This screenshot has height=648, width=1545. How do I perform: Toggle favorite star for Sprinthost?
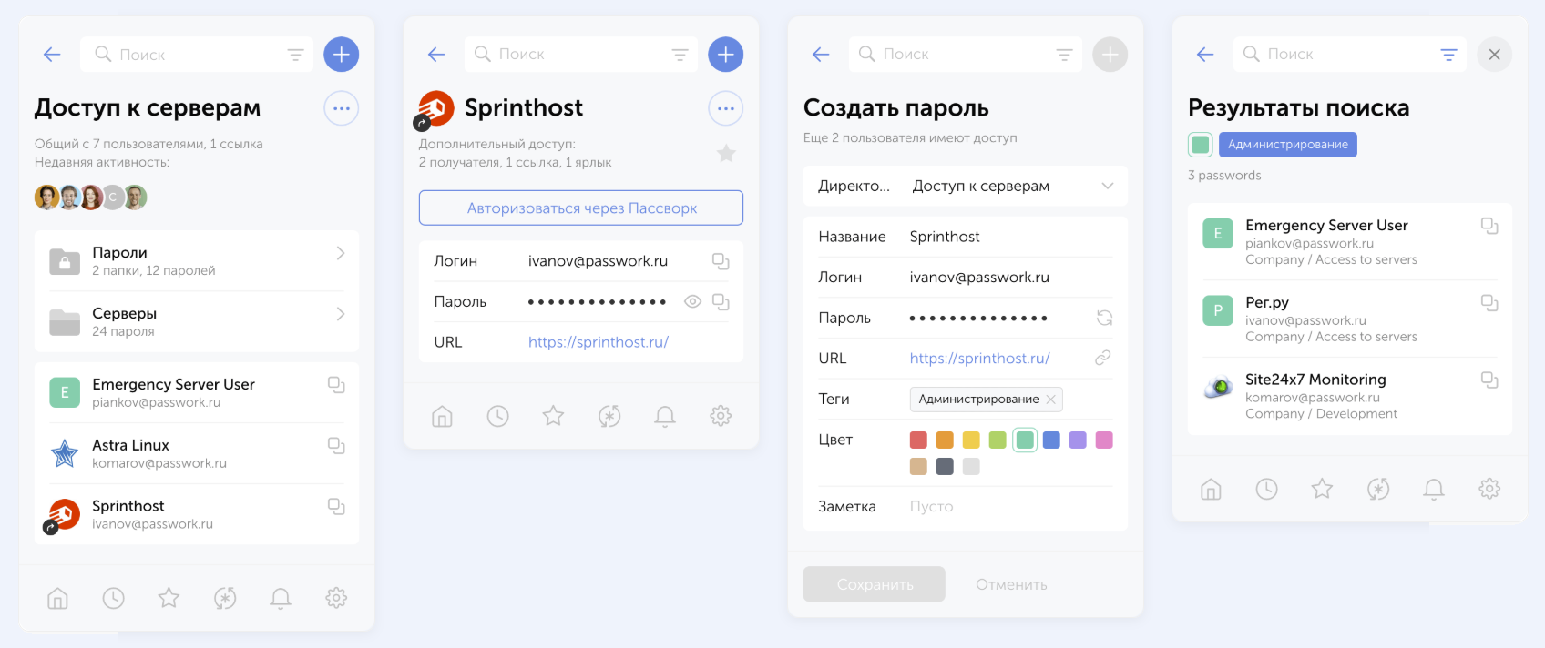tap(726, 154)
